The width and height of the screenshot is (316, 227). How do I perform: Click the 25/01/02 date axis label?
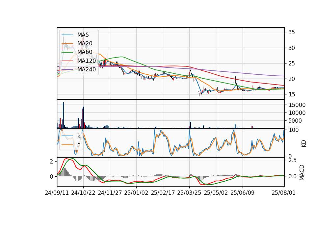(136, 193)
